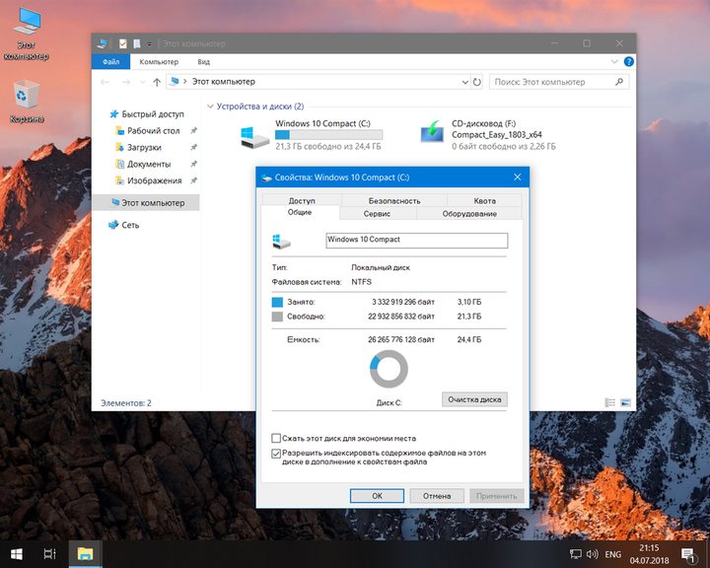Collapse the 'Устройства и диски (2)' group
Screen dimensions: 710x568
210,106
